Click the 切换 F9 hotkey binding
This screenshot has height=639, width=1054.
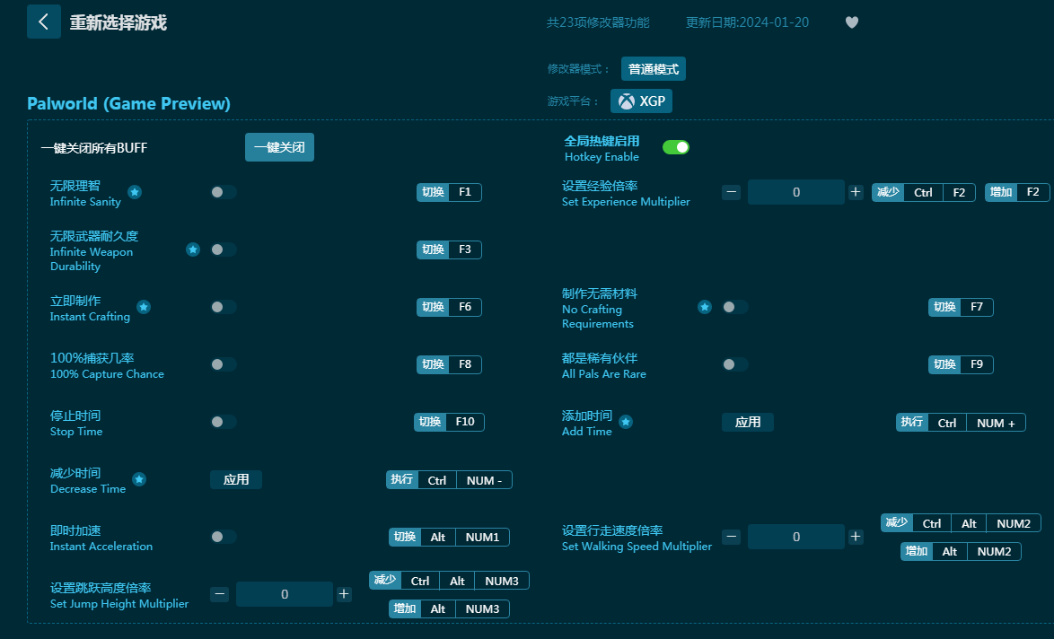tap(961, 364)
